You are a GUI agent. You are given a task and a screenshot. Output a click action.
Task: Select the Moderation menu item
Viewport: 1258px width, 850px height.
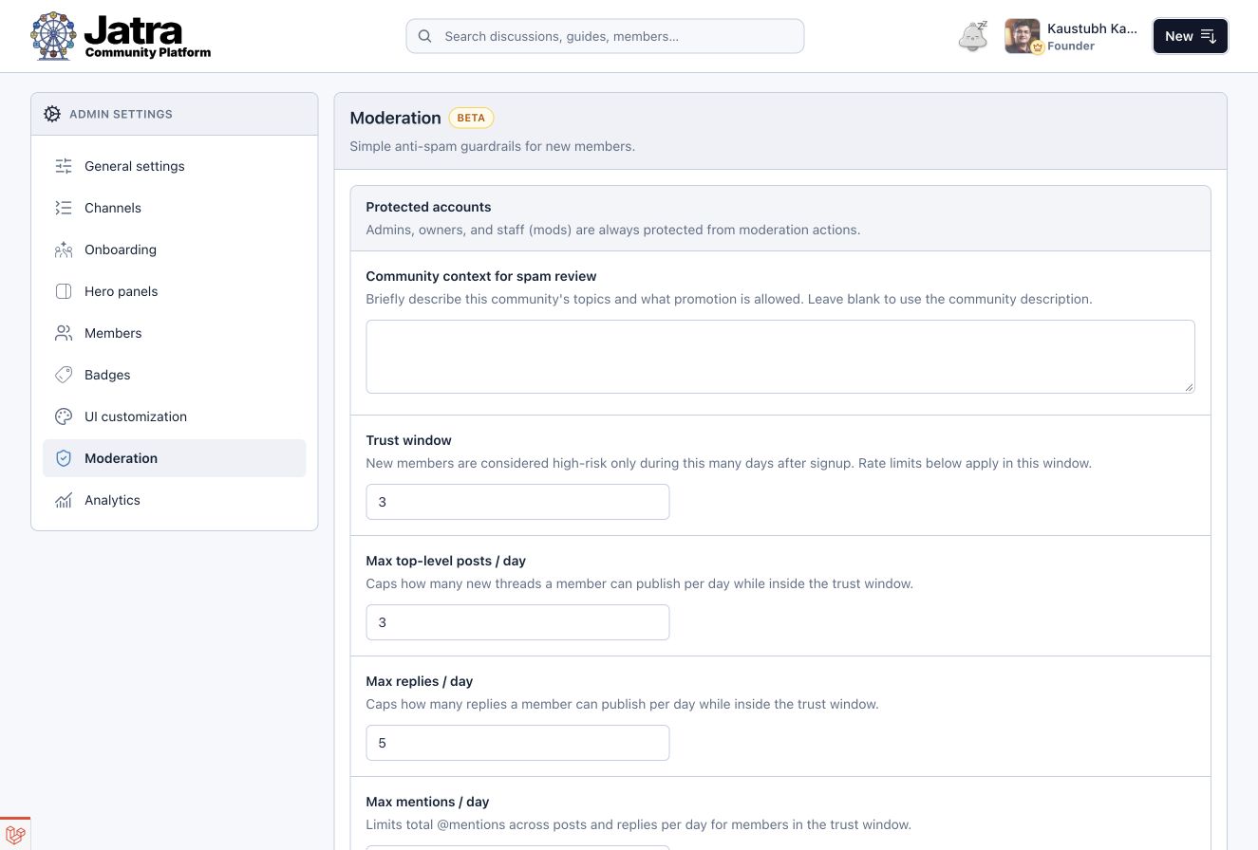coord(175,458)
